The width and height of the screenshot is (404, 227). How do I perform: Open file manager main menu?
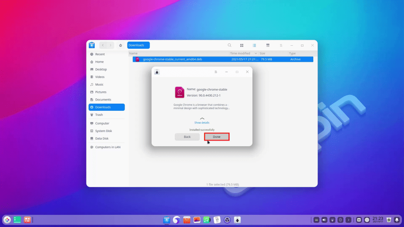[281, 45]
